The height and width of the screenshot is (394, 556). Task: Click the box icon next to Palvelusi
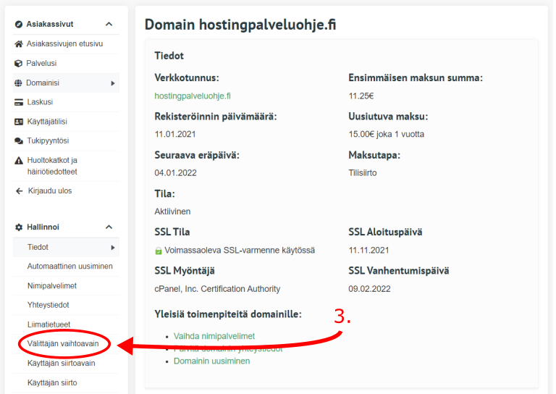19,64
